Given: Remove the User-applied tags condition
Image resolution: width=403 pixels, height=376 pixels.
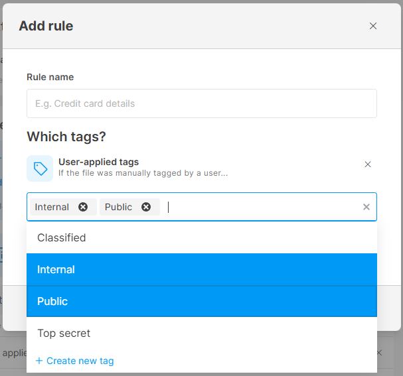Looking at the screenshot, I should (x=368, y=164).
